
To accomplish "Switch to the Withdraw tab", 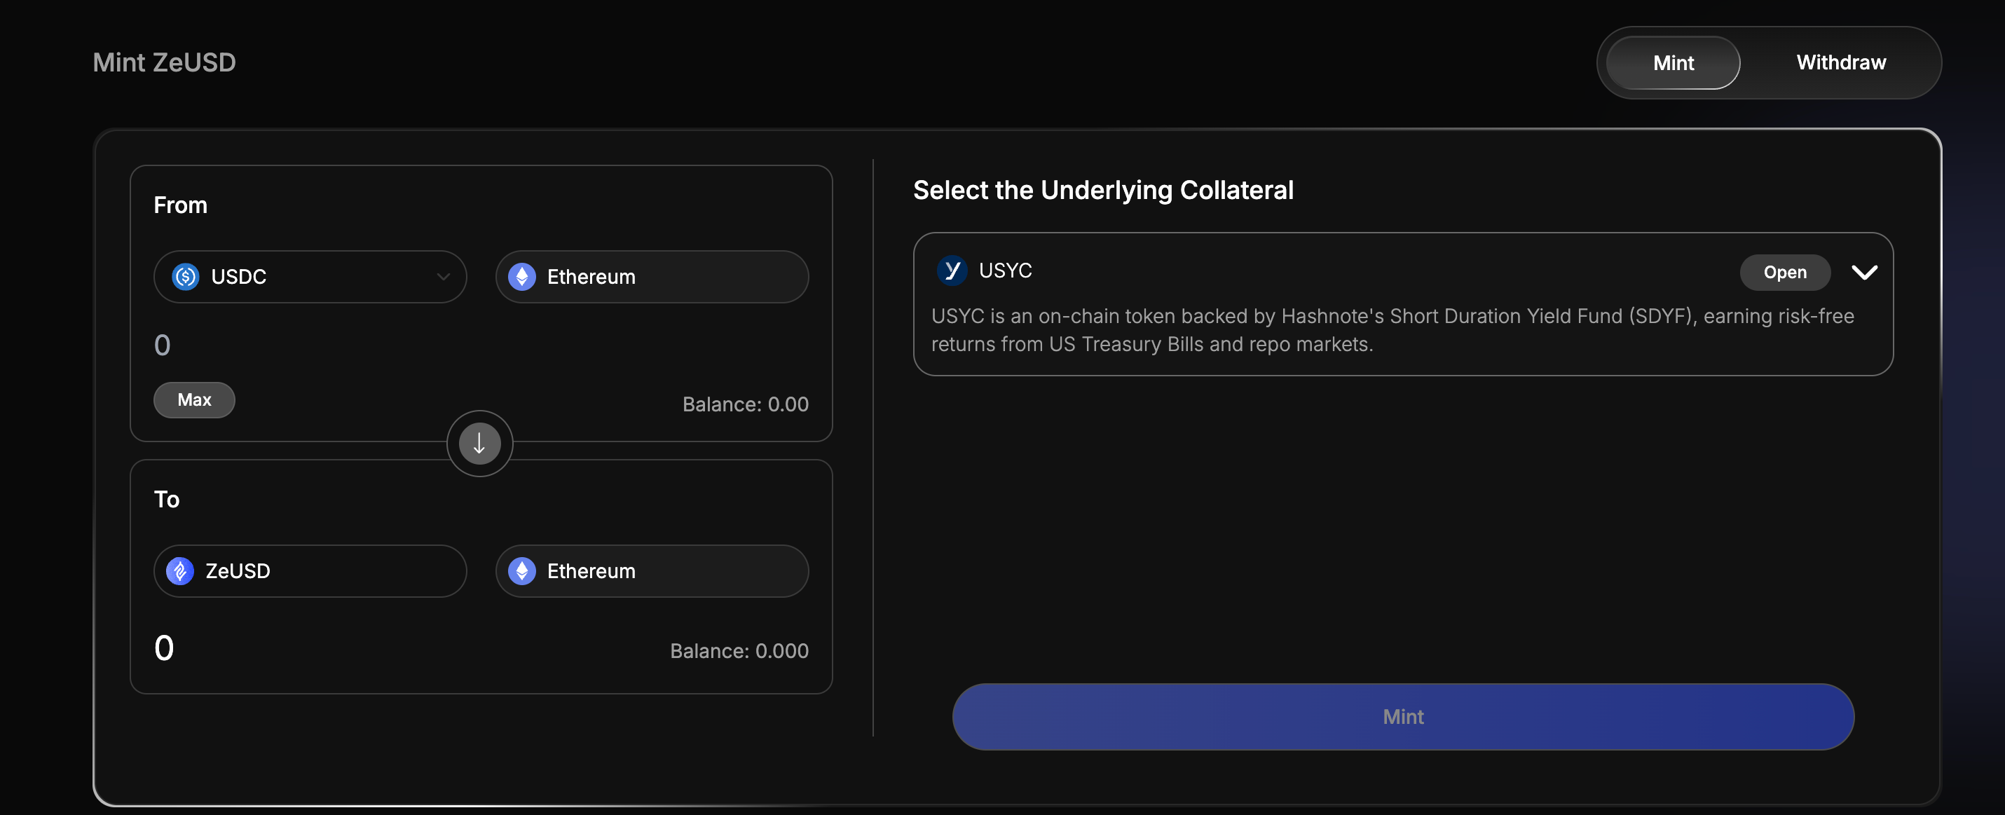I will pos(1841,63).
